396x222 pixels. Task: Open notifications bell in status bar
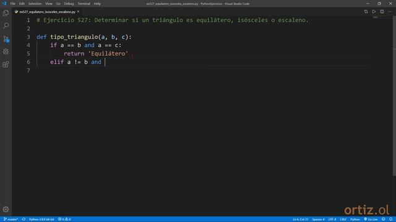coord(391,220)
